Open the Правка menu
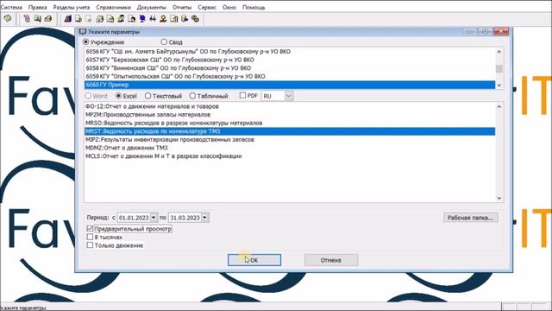The height and width of the screenshot is (311, 552). 37,7
